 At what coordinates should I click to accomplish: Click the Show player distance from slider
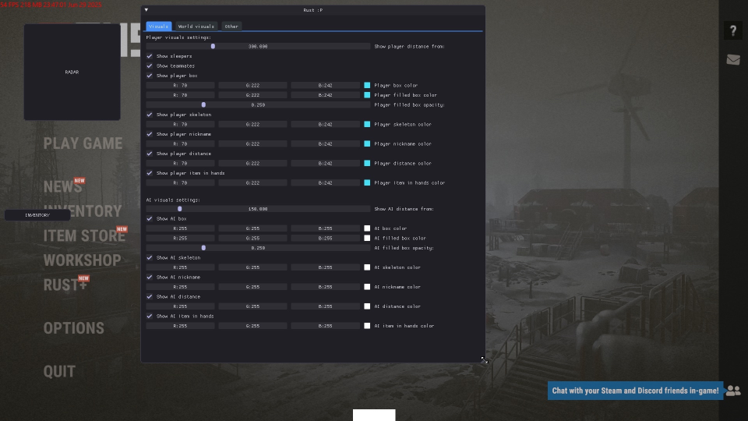[x=258, y=46]
